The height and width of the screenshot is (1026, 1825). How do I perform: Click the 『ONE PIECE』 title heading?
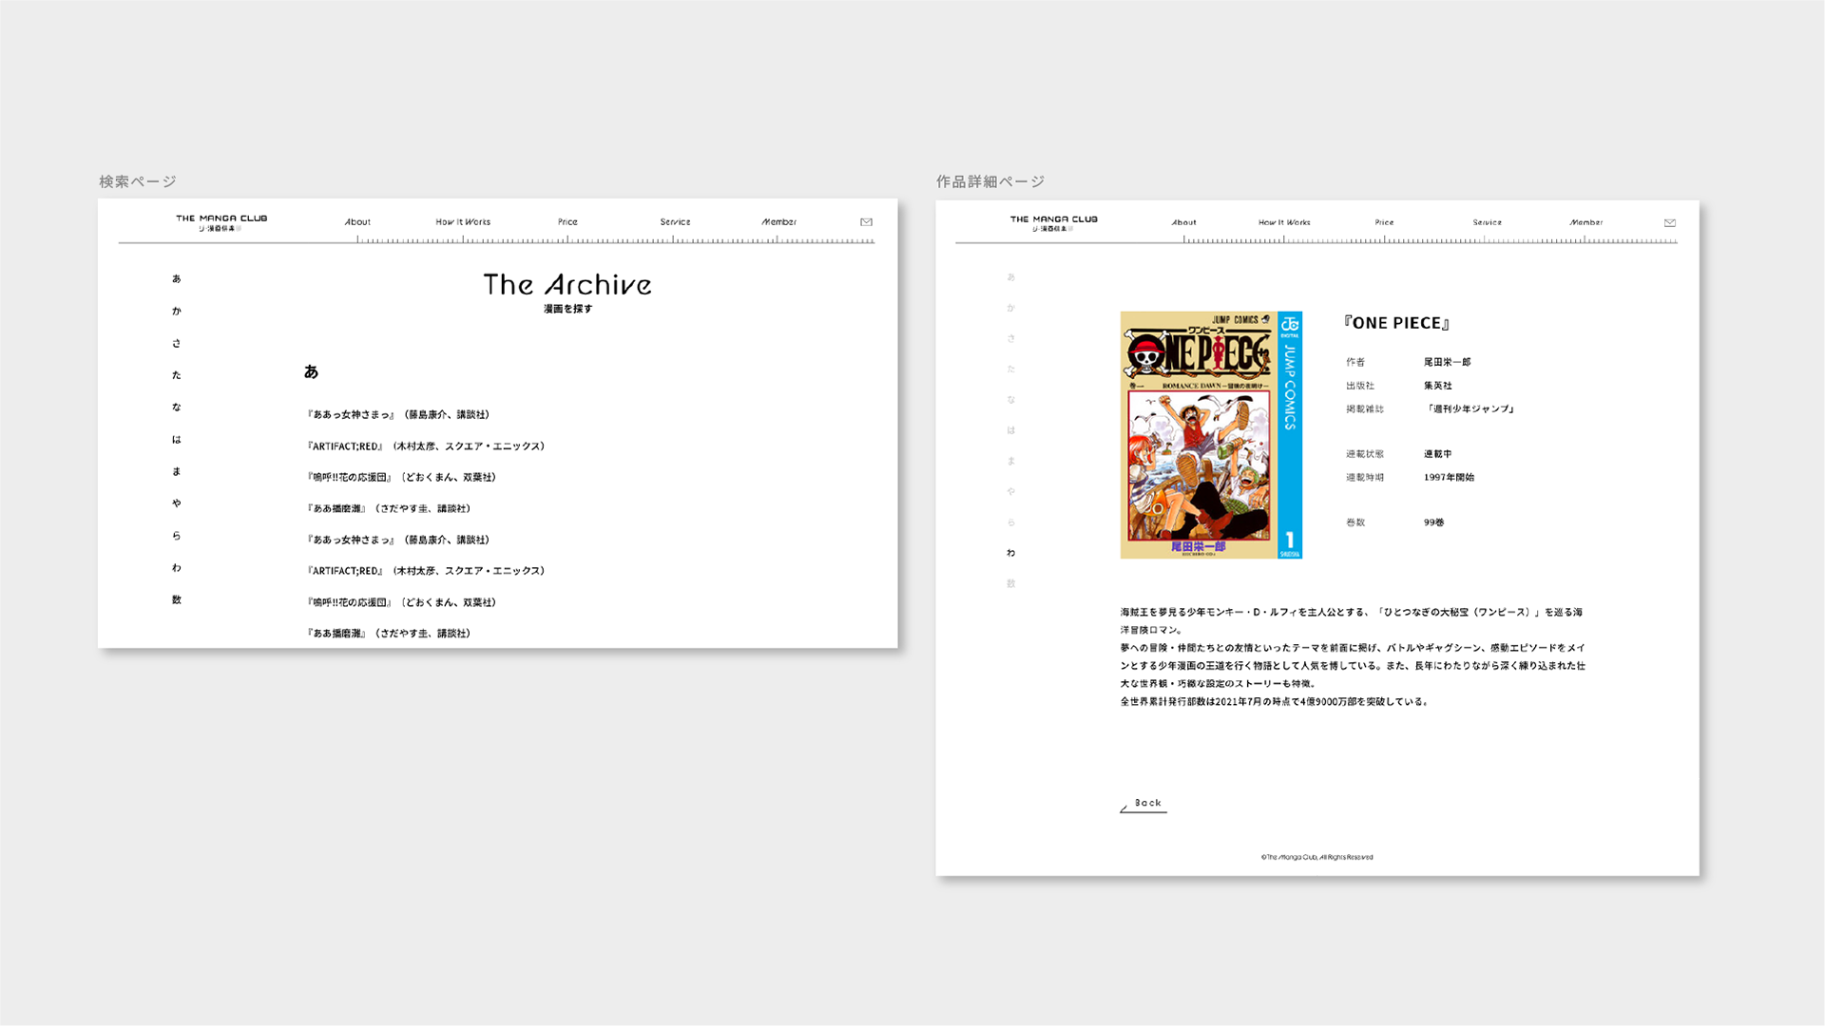click(1397, 323)
